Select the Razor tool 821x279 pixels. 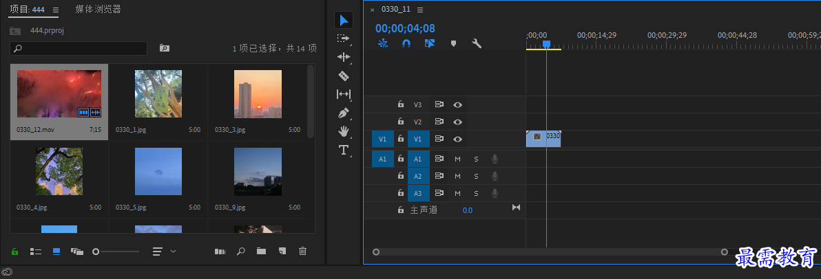coord(344,76)
